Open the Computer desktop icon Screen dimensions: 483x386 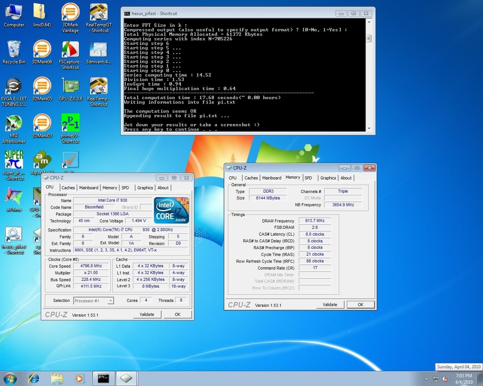coord(14,15)
